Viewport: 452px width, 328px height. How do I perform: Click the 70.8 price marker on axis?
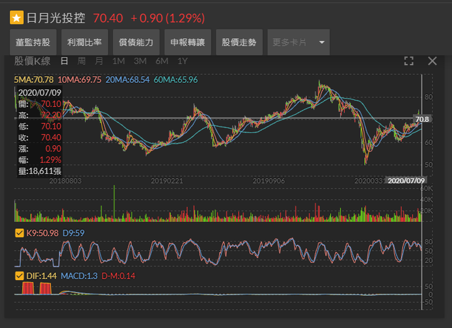[422, 119]
